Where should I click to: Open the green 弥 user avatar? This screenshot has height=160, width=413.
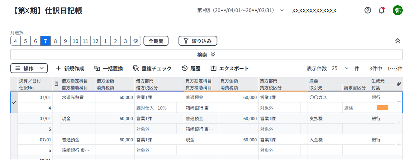point(397,10)
